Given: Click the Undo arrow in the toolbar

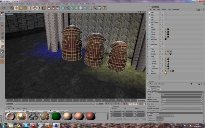Looking at the screenshot, I should (3, 8).
